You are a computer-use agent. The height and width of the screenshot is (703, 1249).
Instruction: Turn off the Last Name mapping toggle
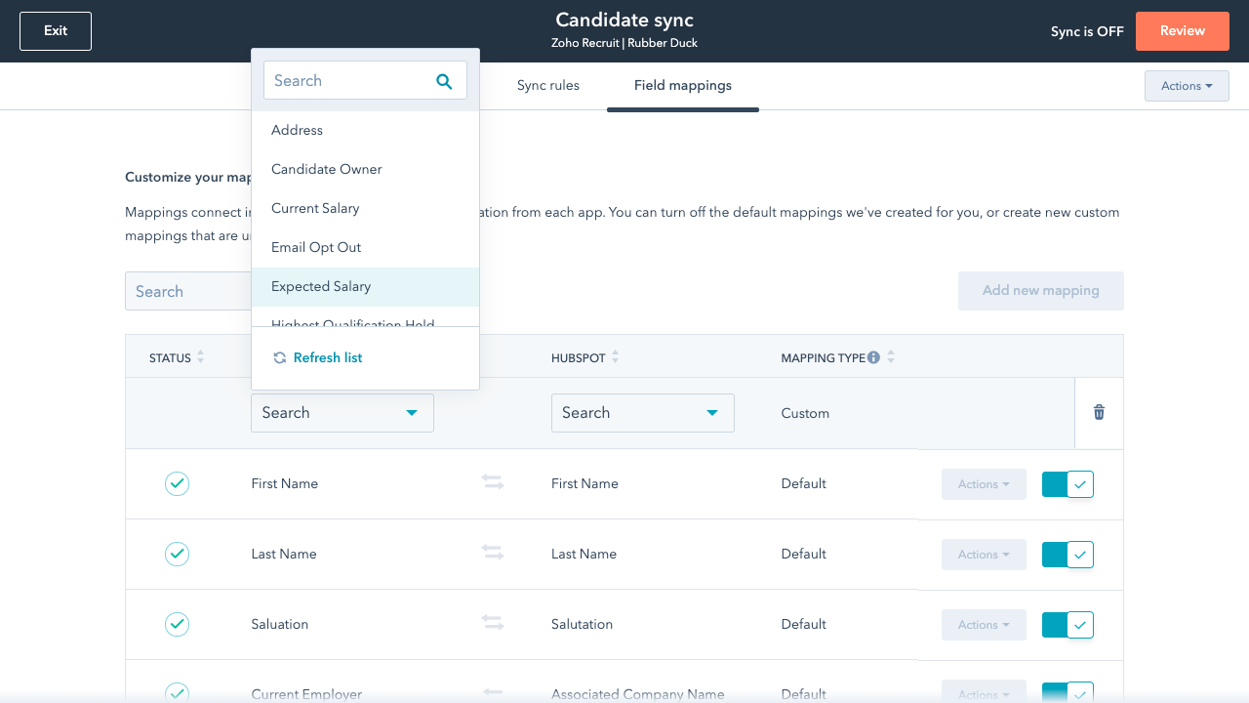click(x=1068, y=554)
